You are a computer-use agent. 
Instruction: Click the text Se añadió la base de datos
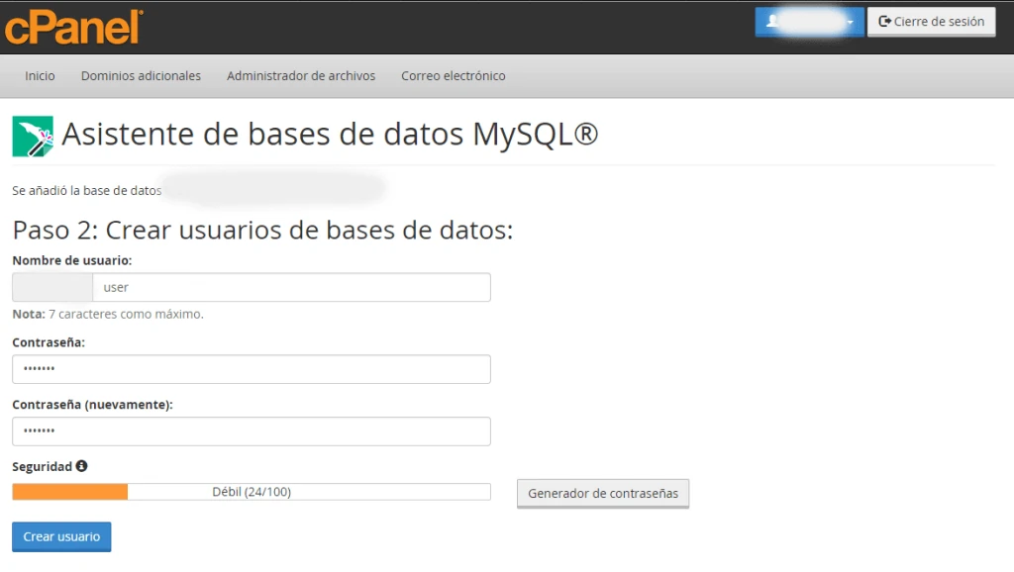tap(87, 191)
